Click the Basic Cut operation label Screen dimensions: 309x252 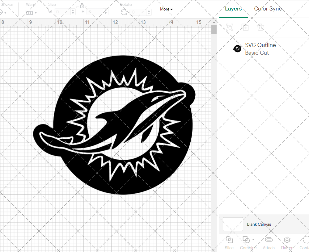(257, 53)
